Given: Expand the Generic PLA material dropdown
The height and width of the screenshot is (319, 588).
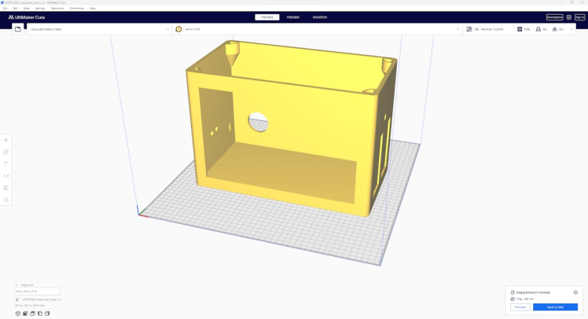Looking at the screenshot, I should (318, 29).
